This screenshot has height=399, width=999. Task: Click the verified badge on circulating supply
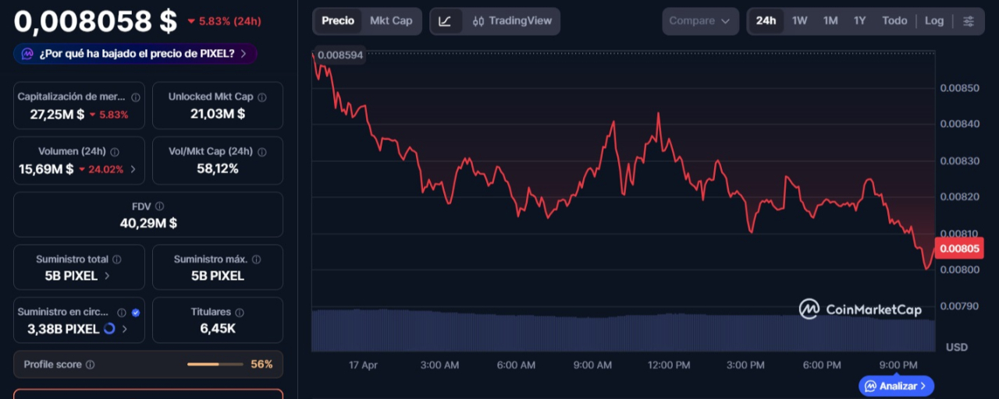pos(136,312)
